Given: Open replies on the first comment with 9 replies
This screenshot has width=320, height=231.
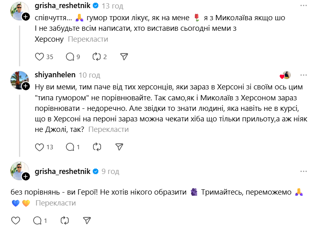Looking at the screenshot, I should pos(69,57).
